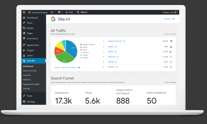207x124 pixels.
Task: Click Direct legend green dot
Action: tap(81, 47)
